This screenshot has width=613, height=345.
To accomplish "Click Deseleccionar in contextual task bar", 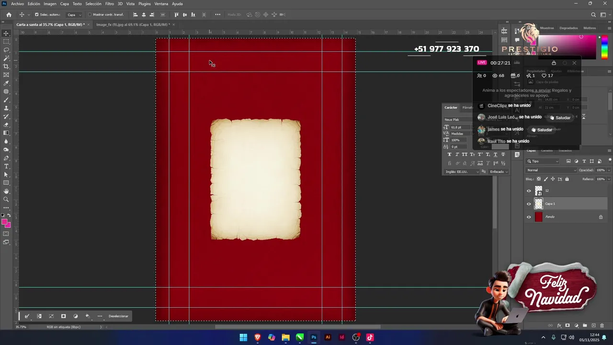I will (x=118, y=316).
